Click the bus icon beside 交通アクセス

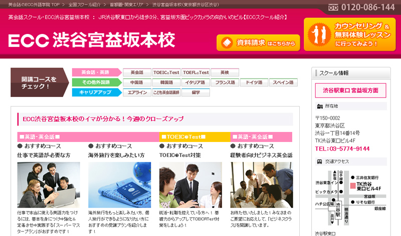pyautogui.click(x=319, y=161)
